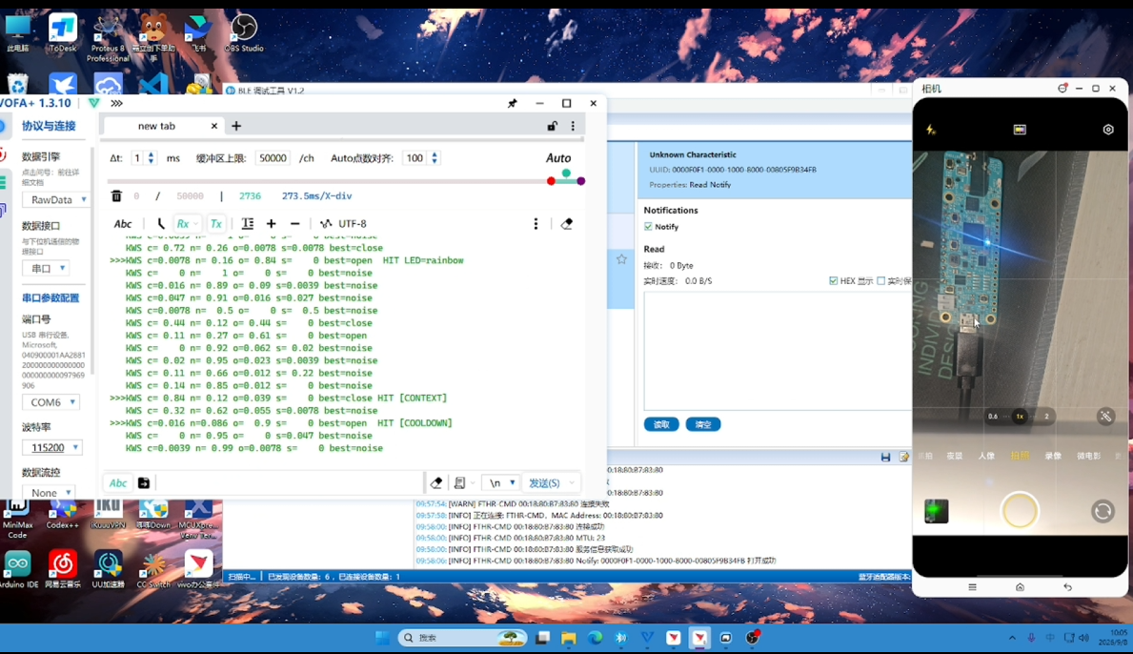Click the red handle on the buffer slider
The width and height of the screenshot is (1133, 654).
pos(552,181)
